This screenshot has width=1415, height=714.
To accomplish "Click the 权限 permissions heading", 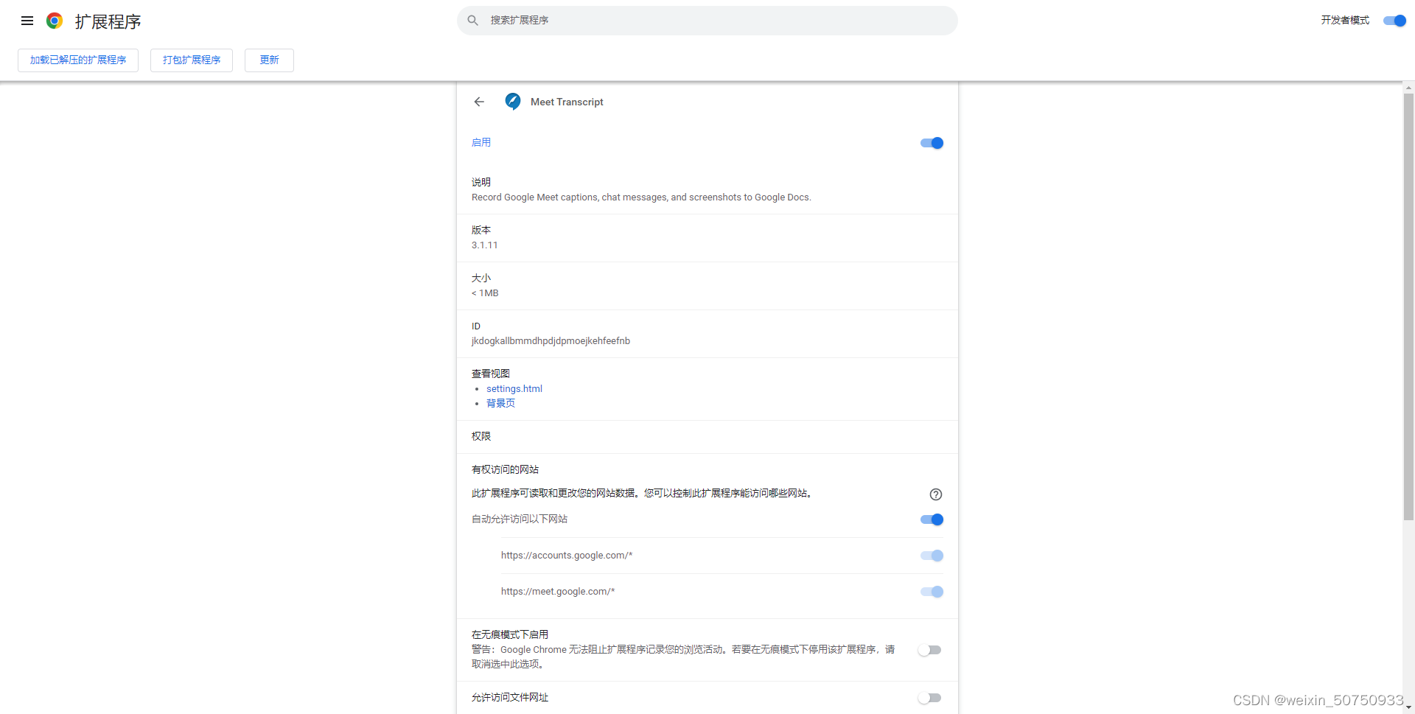I will coord(481,436).
